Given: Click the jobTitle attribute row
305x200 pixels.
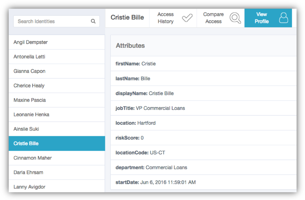Looking at the screenshot, I should [203, 108].
